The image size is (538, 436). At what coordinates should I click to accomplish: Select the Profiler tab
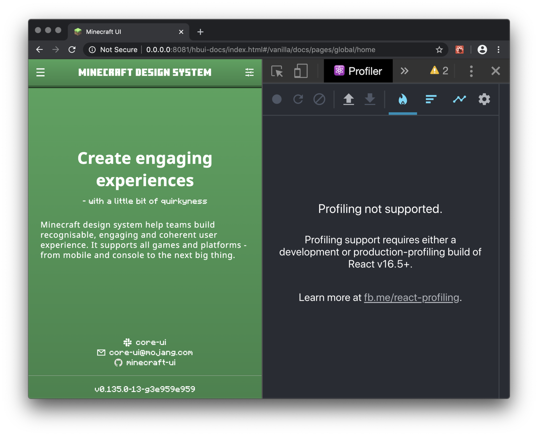coord(358,71)
